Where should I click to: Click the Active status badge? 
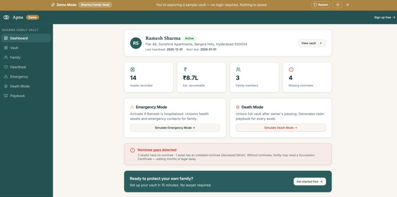click(189, 38)
